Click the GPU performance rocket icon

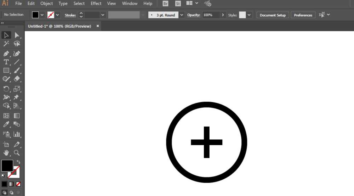coord(208,4)
